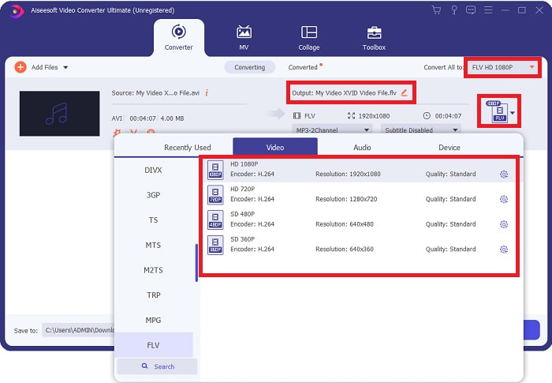Click the FLV 1080P output format icon
Viewport: 552px width, 383px height.
pos(497,111)
